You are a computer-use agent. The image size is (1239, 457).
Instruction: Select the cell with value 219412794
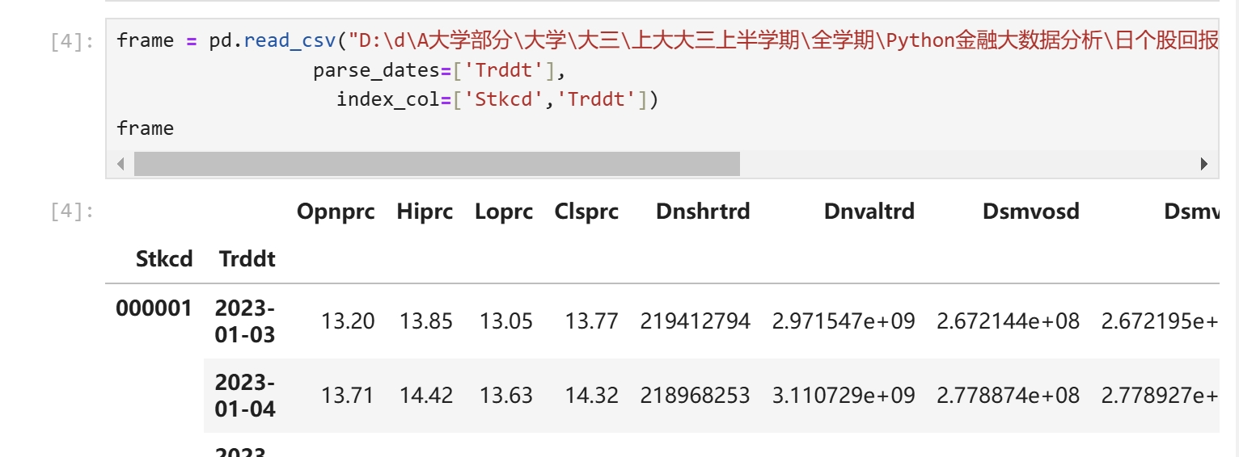tap(695, 321)
